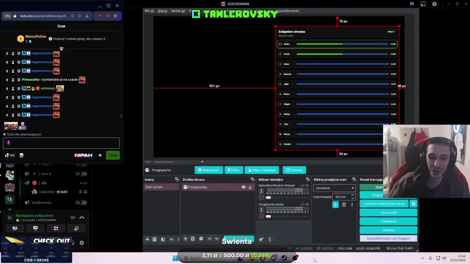Open Kick chat shop icon

point(21,155)
